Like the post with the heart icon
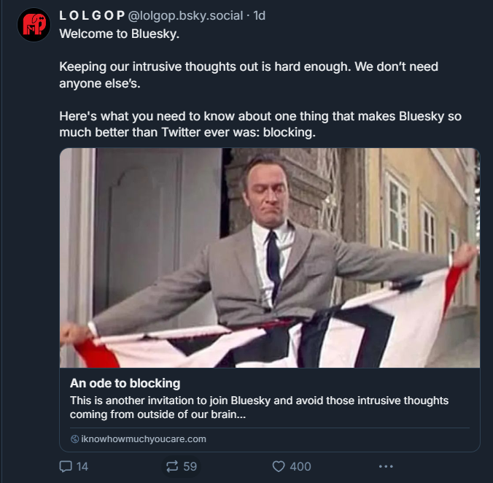 pyautogui.click(x=278, y=466)
